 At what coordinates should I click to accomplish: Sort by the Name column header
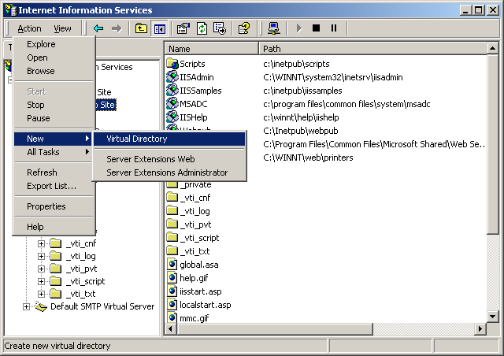212,49
